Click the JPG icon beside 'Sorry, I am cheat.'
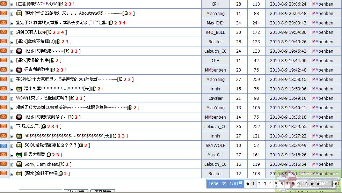Screen dimensions: 342x193 click(x=19, y=164)
